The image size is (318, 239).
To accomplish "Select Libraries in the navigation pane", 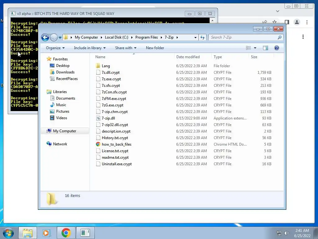I will pyautogui.click(x=60, y=92).
